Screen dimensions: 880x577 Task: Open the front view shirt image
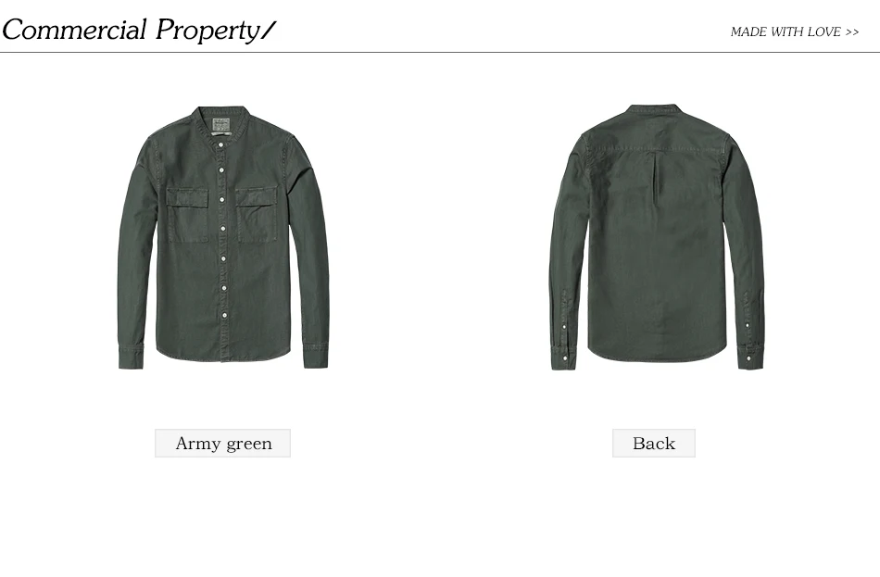tap(223, 237)
